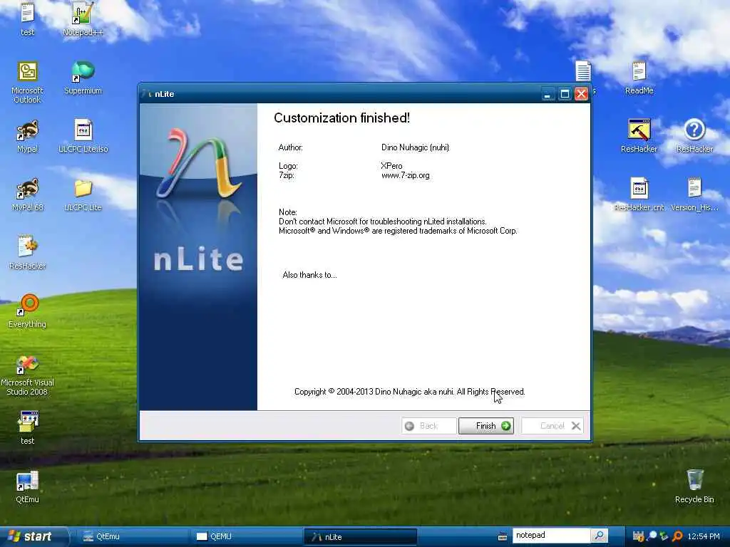Select the MyPal 68 desktop shortcut
The height and width of the screenshot is (547, 730).
coord(28,195)
